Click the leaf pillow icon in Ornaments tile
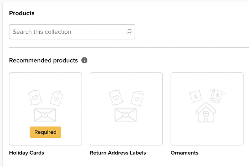 point(196,96)
